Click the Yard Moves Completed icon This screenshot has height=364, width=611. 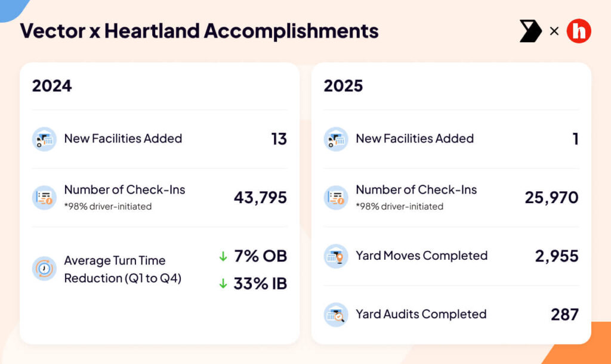(x=335, y=256)
